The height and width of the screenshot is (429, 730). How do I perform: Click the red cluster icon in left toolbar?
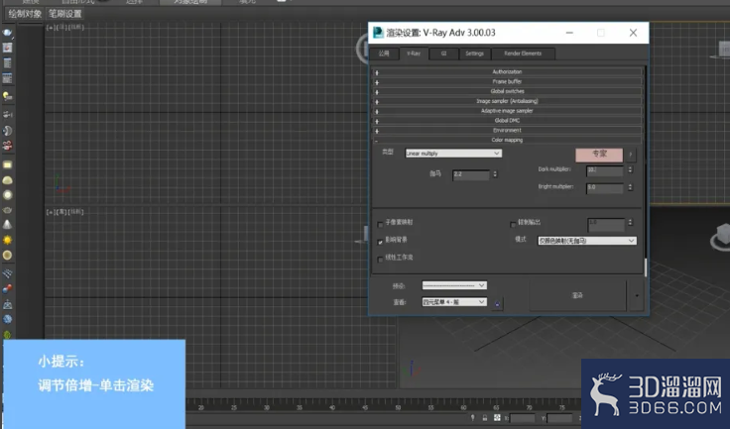tap(7, 146)
